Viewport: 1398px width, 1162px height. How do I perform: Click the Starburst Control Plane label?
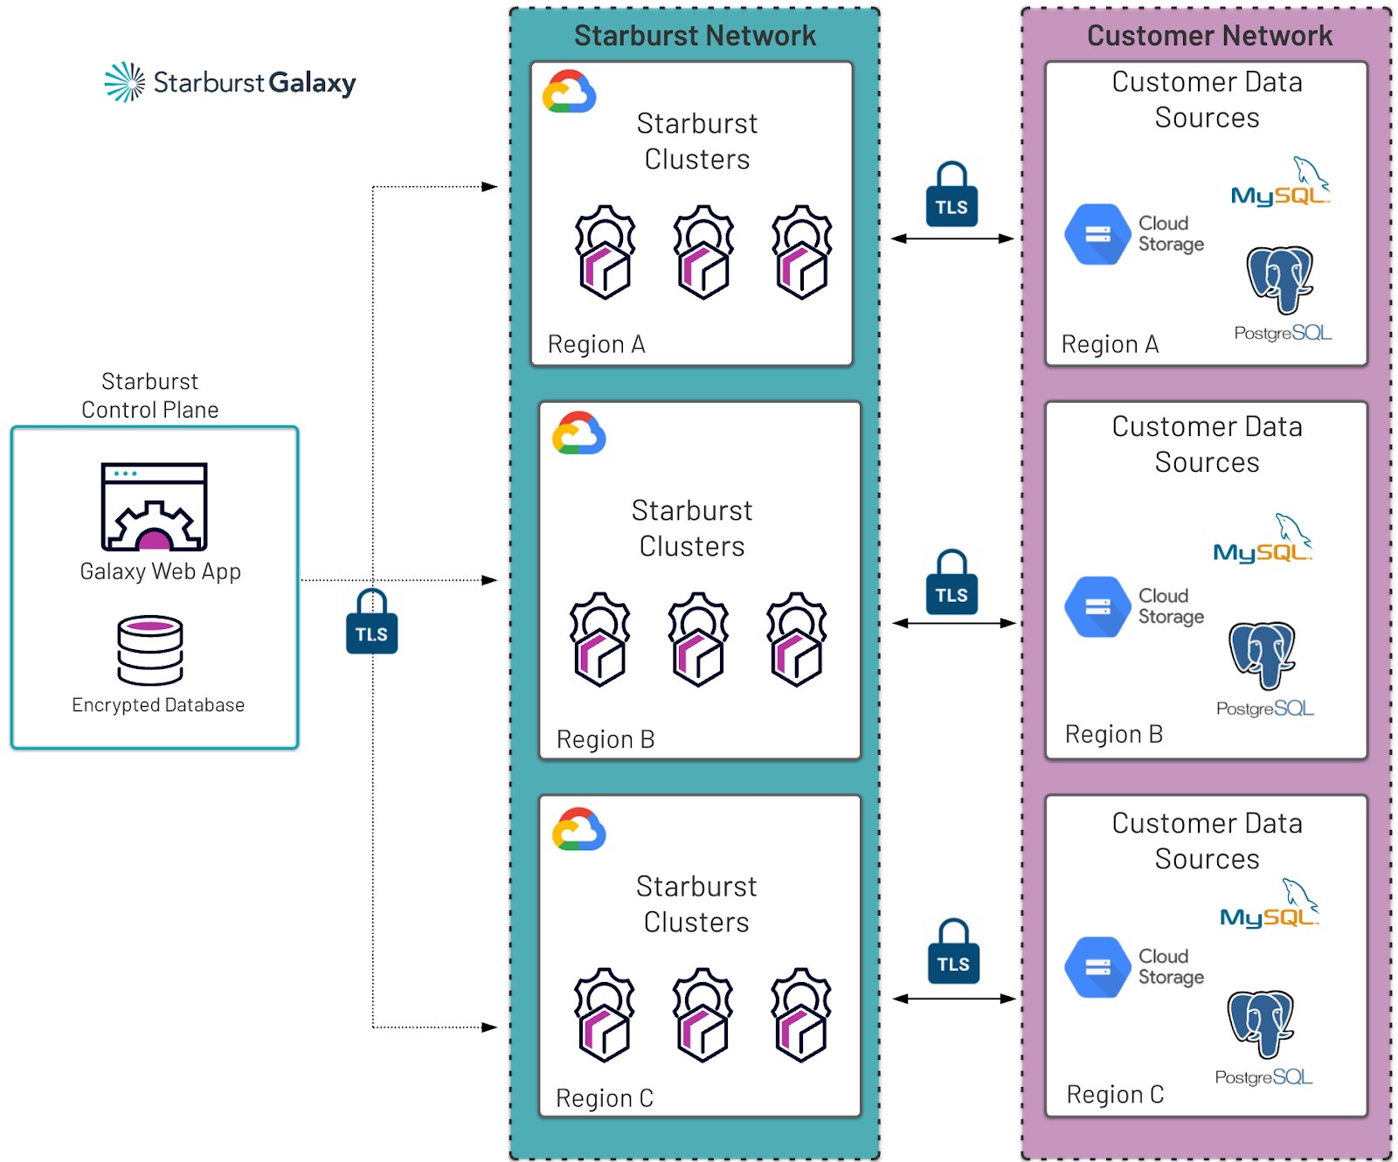[150, 396]
